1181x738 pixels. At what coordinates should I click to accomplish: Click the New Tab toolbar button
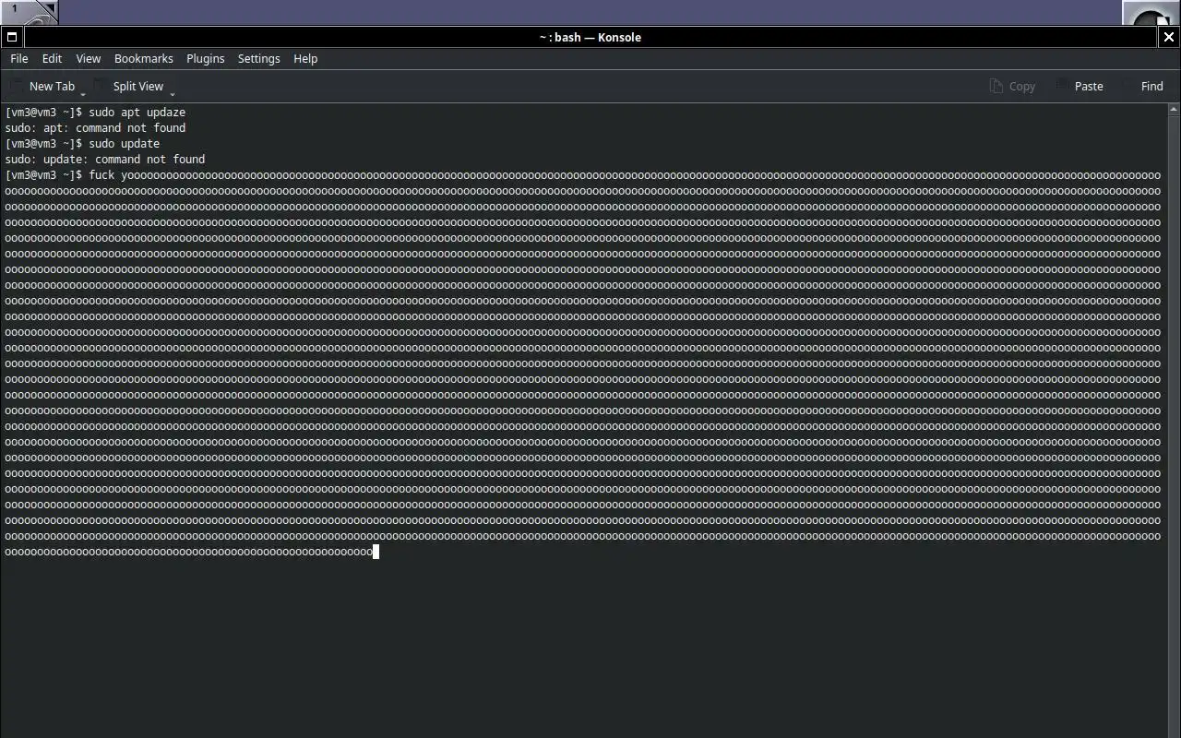(x=42, y=86)
